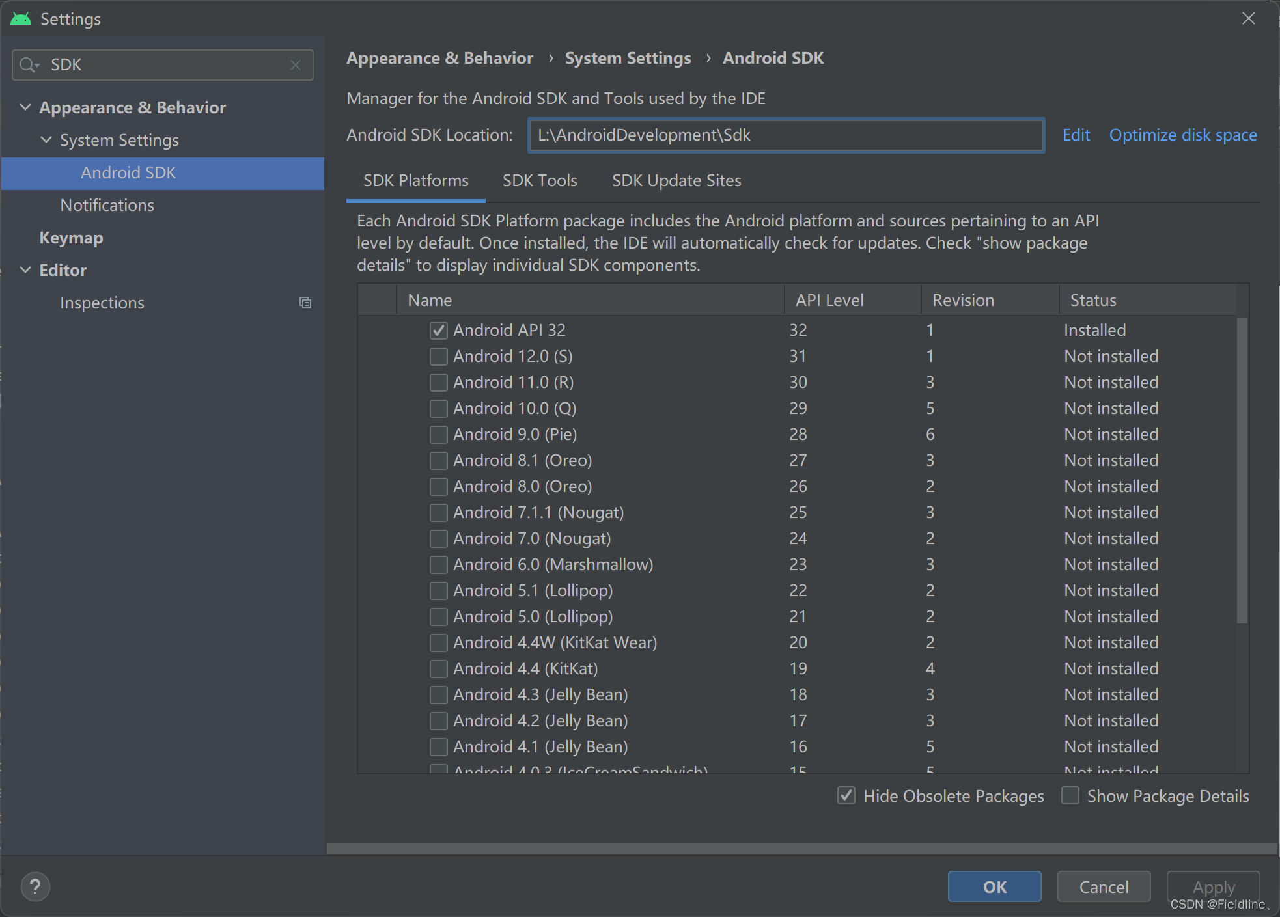Click the Android logo in the title bar
This screenshot has width=1280, height=917.
click(x=21, y=18)
